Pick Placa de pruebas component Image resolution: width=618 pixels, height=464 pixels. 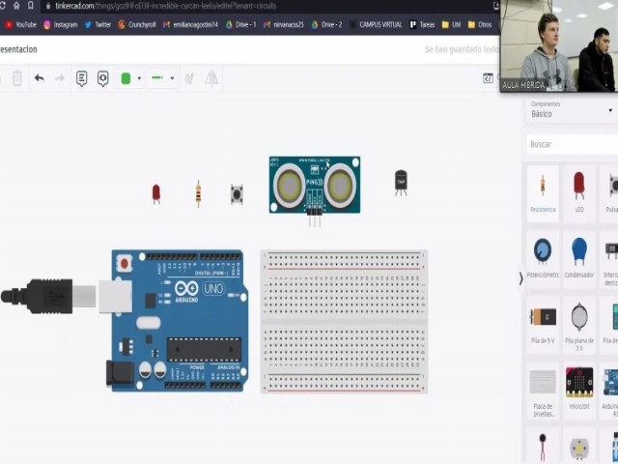(543, 391)
